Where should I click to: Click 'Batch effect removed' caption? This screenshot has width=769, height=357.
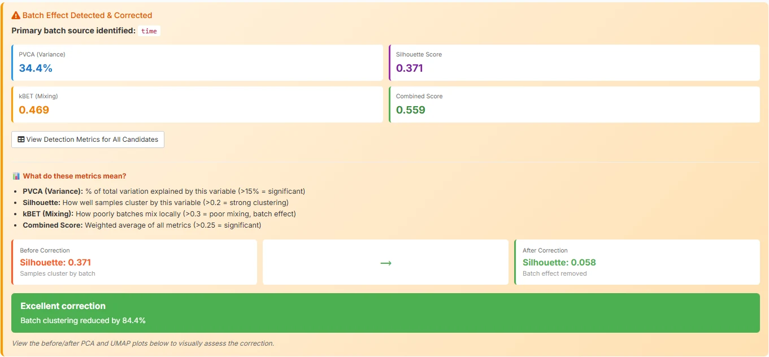pyautogui.click(x=555, y=273)
